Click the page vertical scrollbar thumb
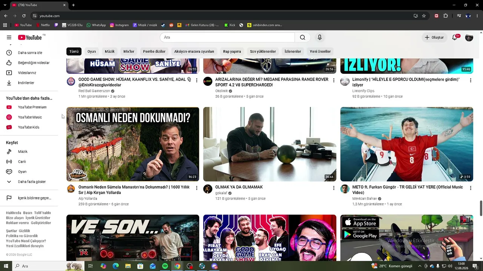This screenshot has width=483, height=271. pos(481,209)
